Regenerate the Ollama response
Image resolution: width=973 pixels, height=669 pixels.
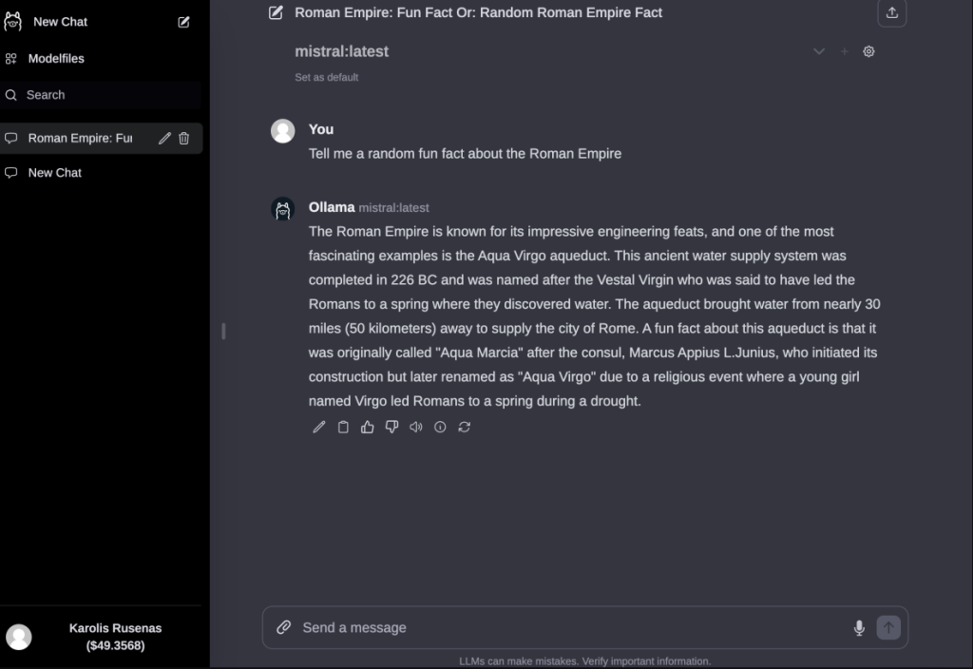click(x=464, y=427)
